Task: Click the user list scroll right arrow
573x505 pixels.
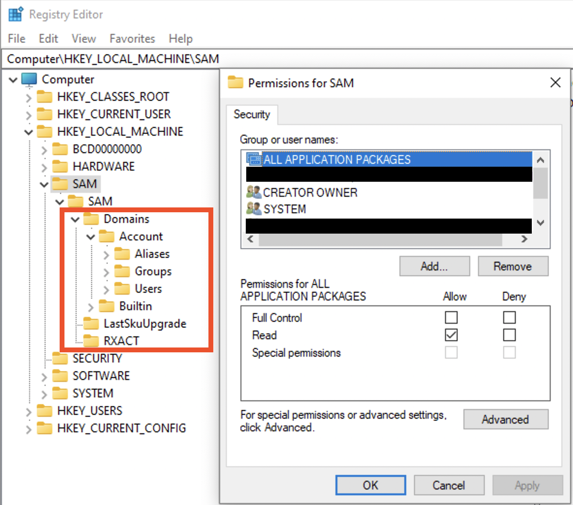Action: (x=524, y=239)
